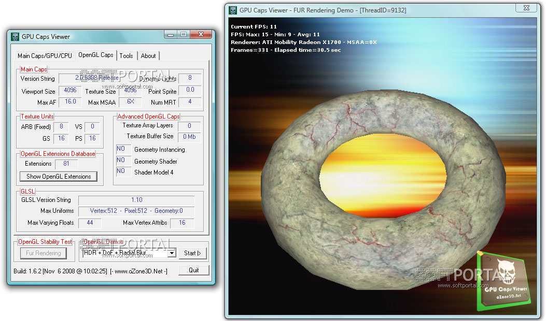Click the PS texture units value 16
The height and width of the screenshot is (321, 546).
click(92, 138)
